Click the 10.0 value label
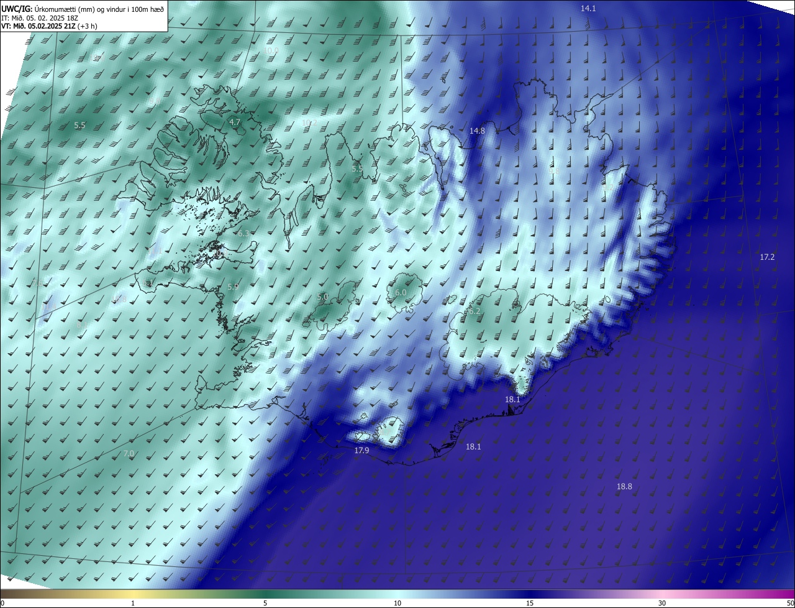 (271, 50)
